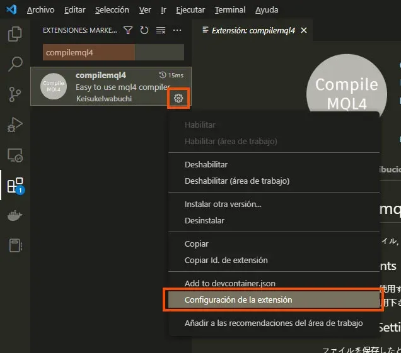Image resolution: width=401 pixels, height=353 pixels.
Task: Open the Source Control view
Action: (15, 94)
